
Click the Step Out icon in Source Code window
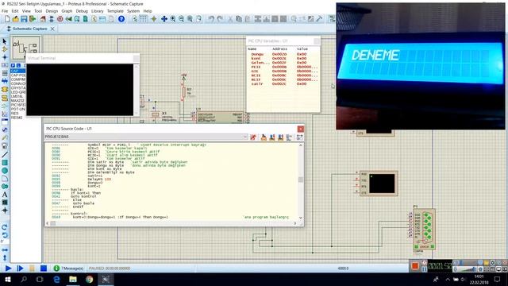[280, 137]
